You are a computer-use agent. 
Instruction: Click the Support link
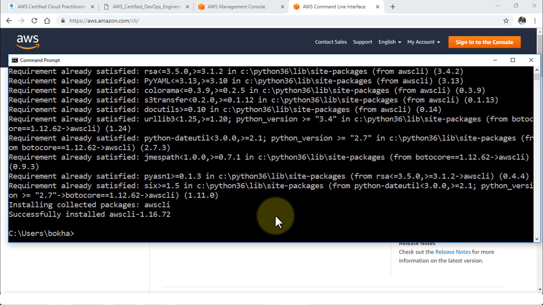(x=362, y=42)
